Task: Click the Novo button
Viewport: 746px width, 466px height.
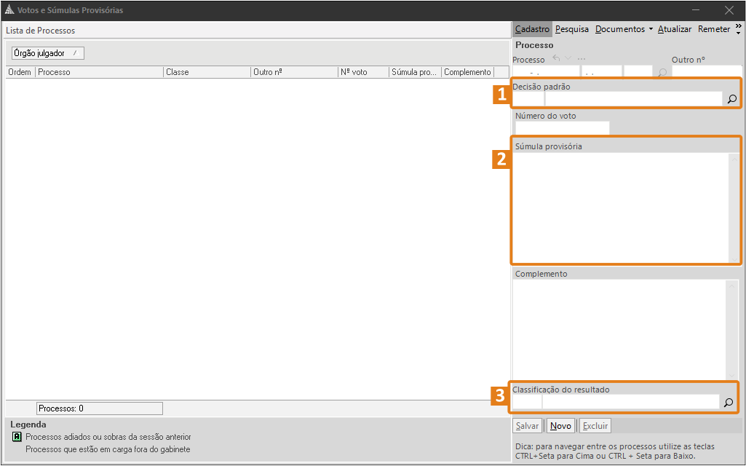Action: point(560,426)
